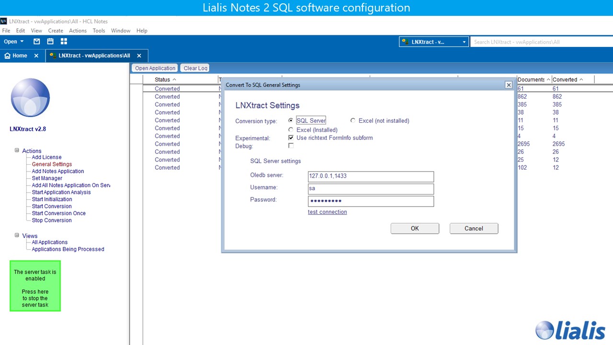This screenshot has width=613, height=345.
Task: Click the test connection link
Action: 327,212
